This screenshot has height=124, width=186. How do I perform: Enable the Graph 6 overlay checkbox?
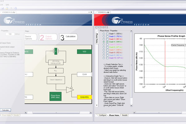click(107, 47)
